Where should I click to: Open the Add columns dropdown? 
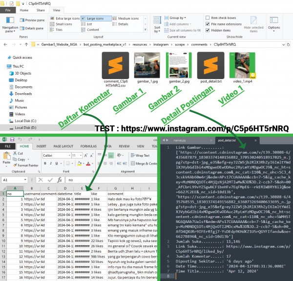click(x=178, y=24)
